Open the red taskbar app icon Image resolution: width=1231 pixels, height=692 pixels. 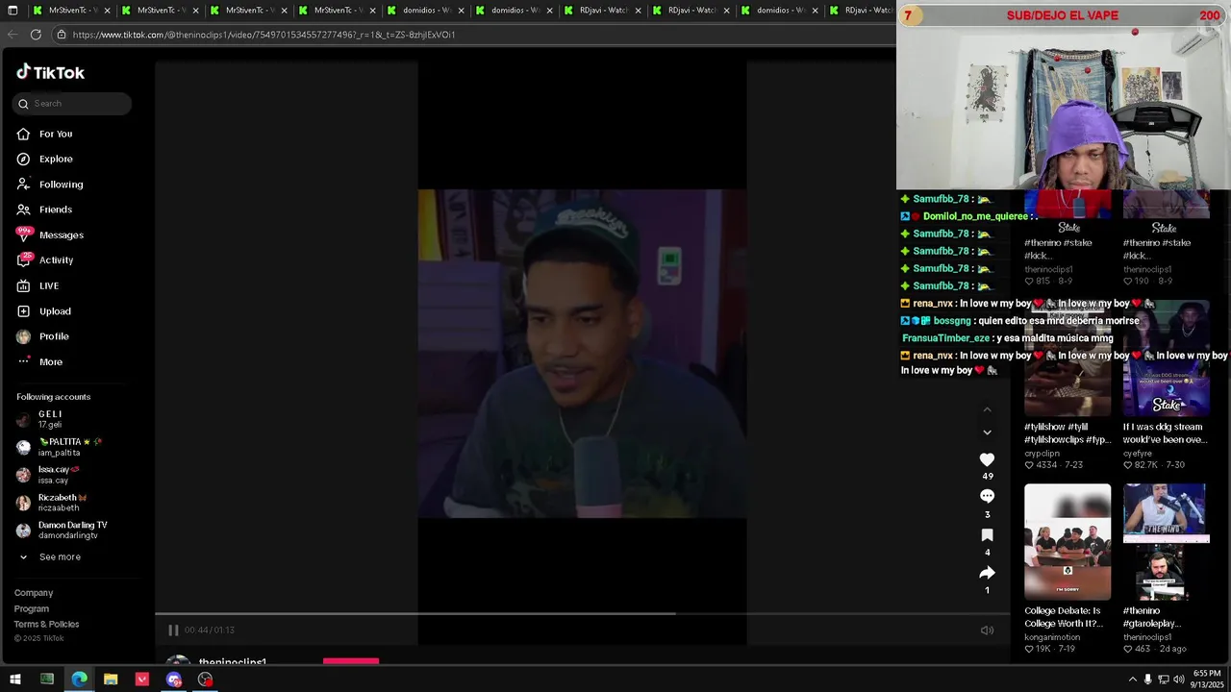[142, 680]
